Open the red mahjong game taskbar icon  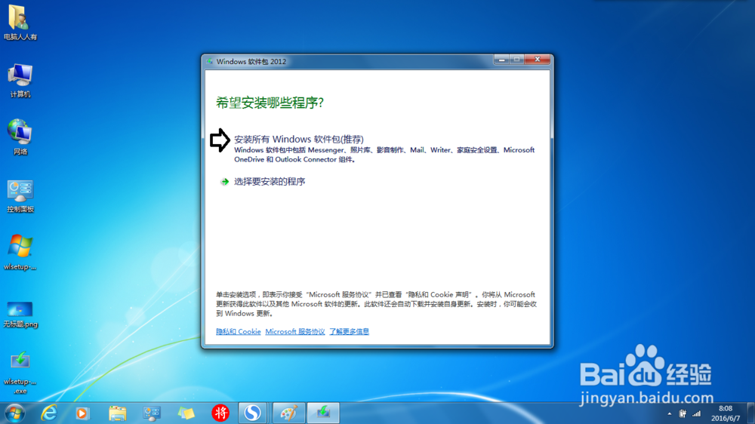coord(220,413)
